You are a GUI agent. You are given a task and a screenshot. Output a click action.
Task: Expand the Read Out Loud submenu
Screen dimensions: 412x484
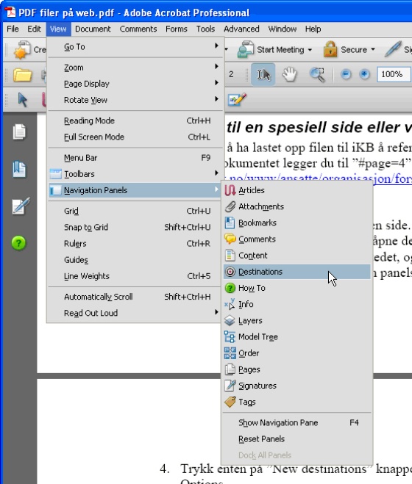[135, 314]
